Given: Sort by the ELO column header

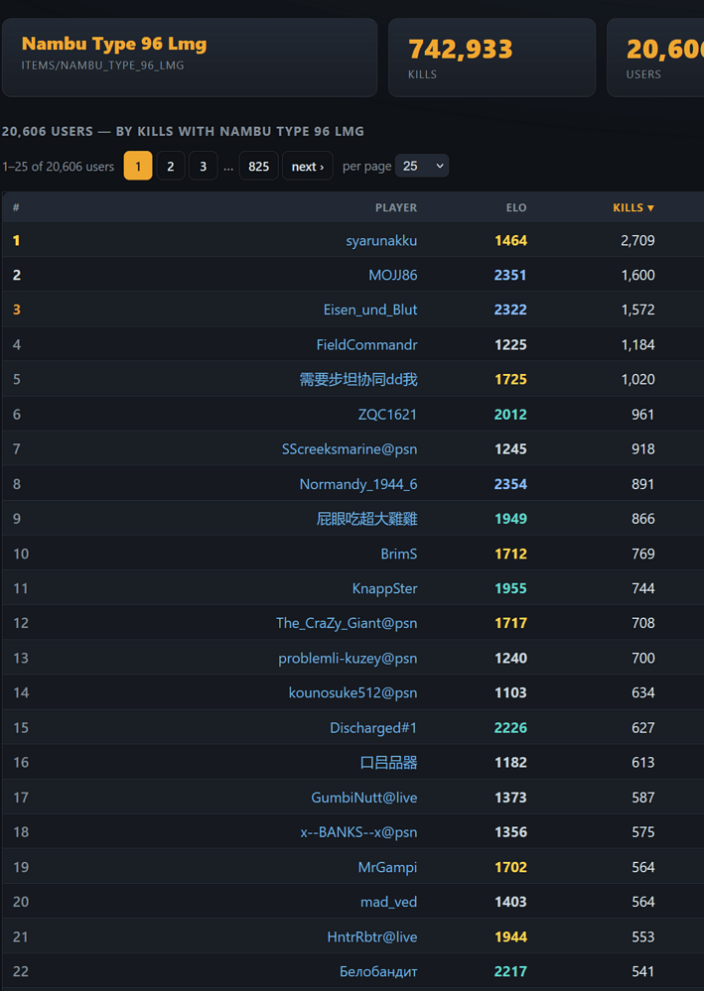Looking at the screenshot, I should (516, 207).
